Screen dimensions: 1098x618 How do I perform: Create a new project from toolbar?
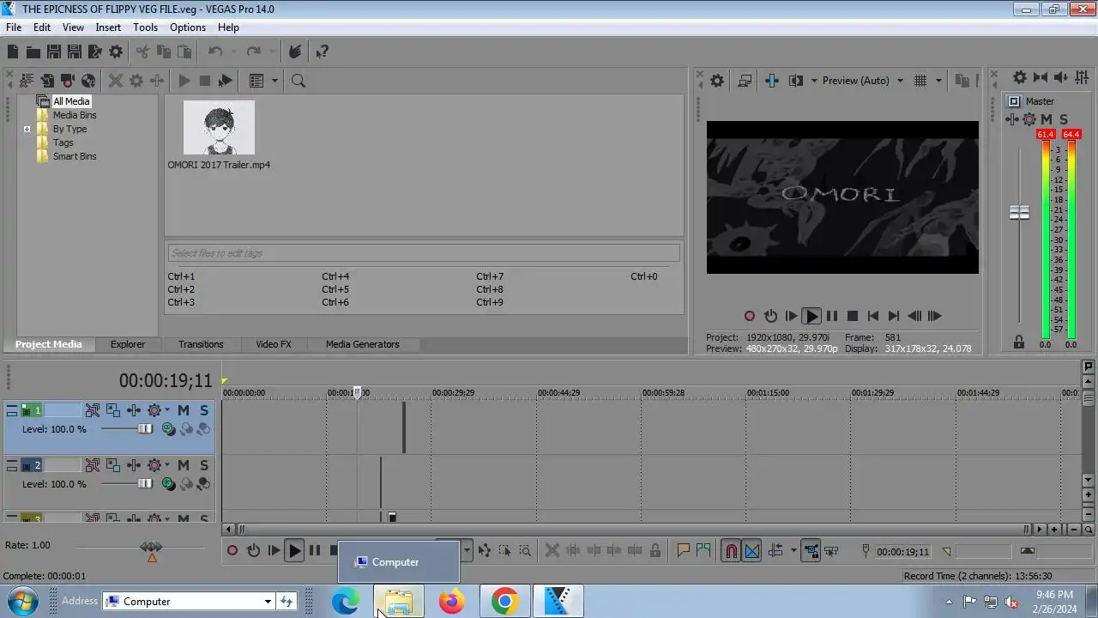pyautogui.click(x=13, y=52)
